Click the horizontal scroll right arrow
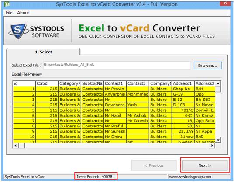Screen dimensions: 234x182 212,145
